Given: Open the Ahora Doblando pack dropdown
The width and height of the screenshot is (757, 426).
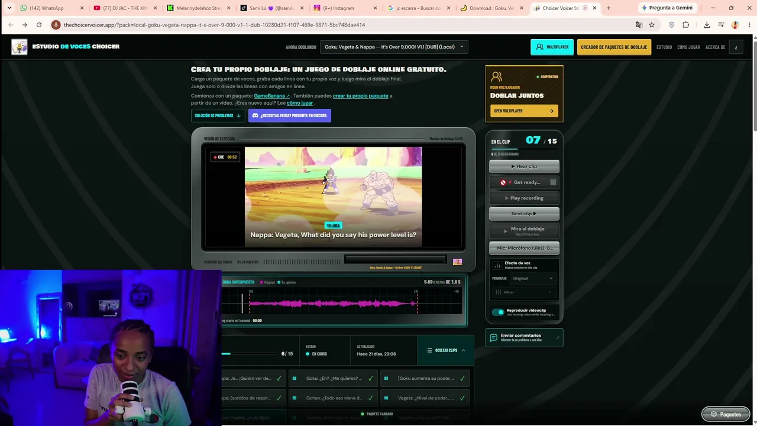Looking at the screenshot, I should coord(394,47).
